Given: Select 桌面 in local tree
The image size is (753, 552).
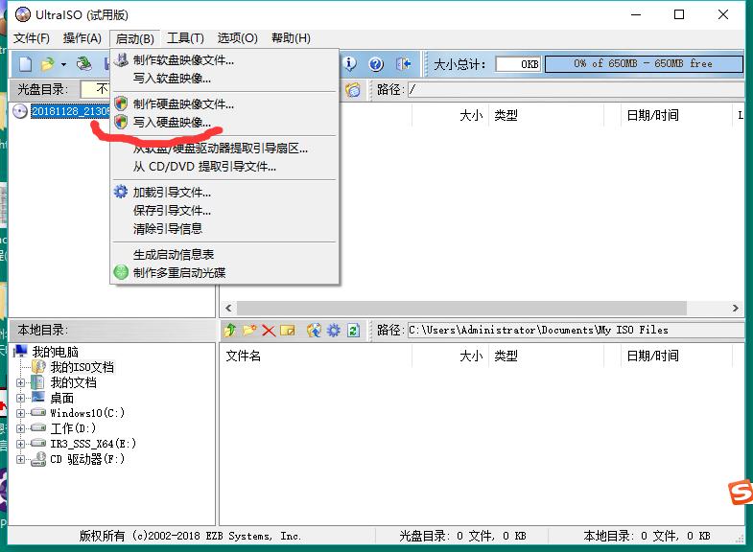Looking at the screenshot, I should point(62,398).
